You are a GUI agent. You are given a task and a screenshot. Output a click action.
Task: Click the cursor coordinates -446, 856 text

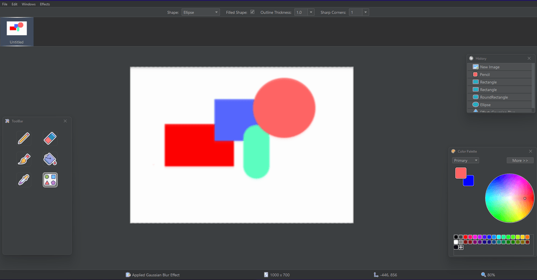click(388, 275)
